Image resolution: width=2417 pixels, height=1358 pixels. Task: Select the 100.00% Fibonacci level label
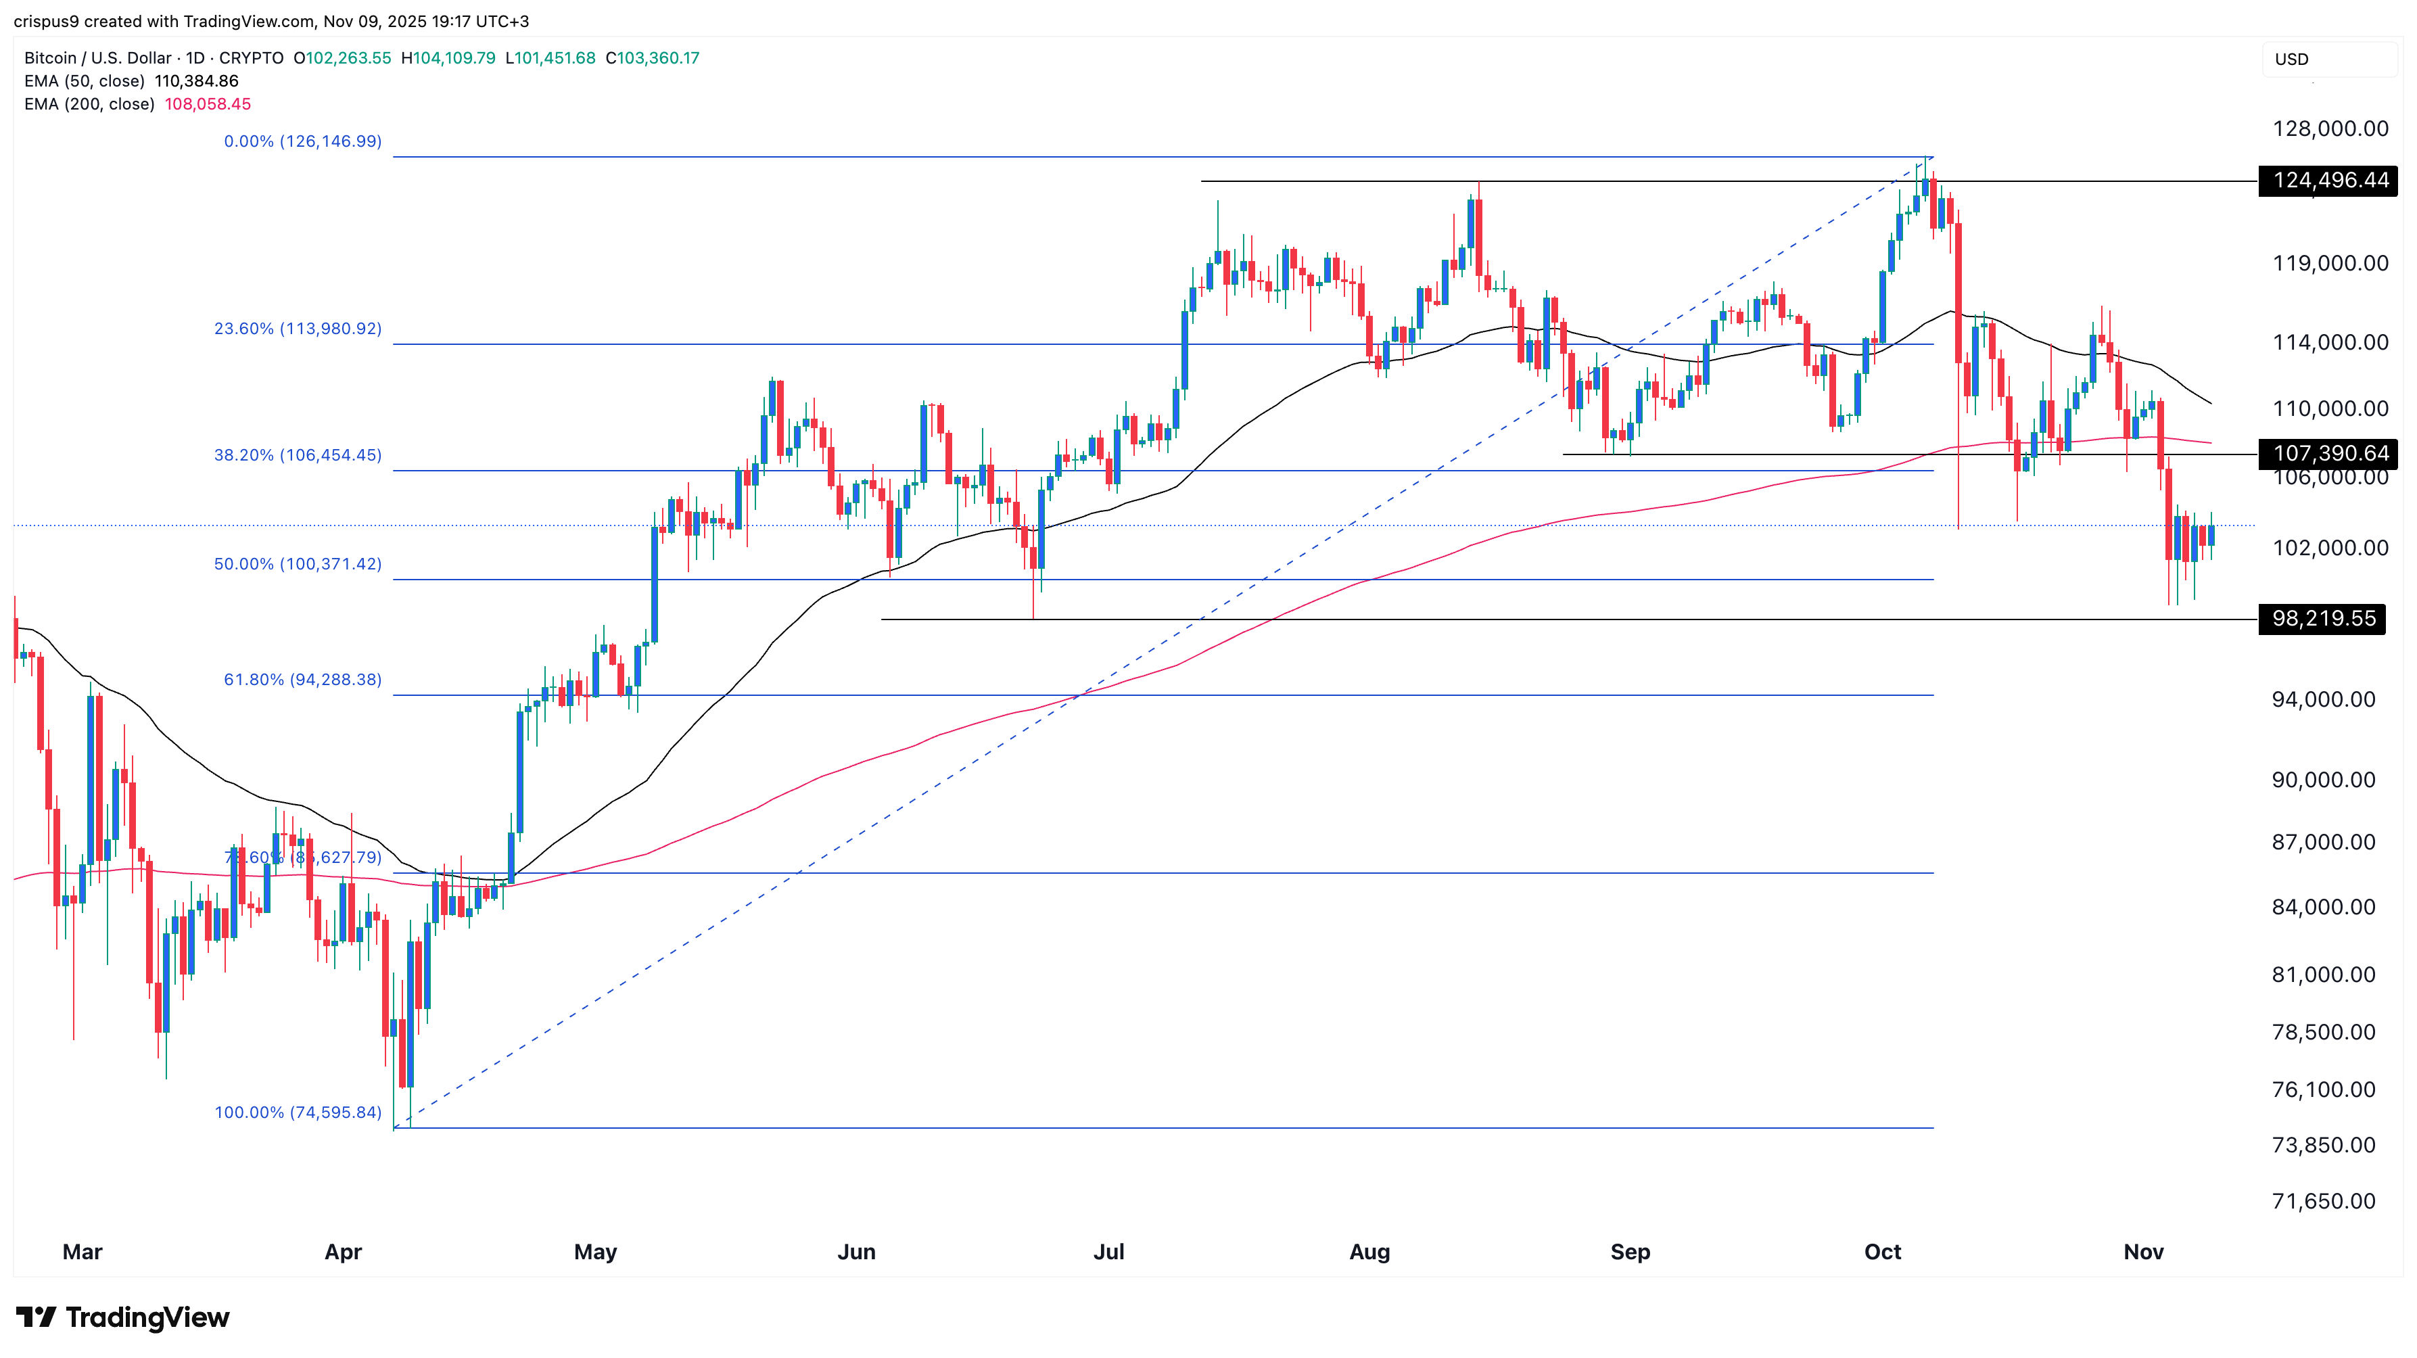click(298, 1112)
